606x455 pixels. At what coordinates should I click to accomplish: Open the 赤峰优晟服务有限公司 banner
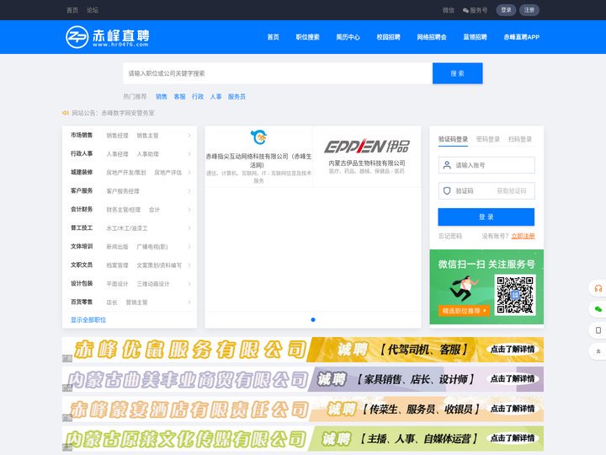point(303,350)
